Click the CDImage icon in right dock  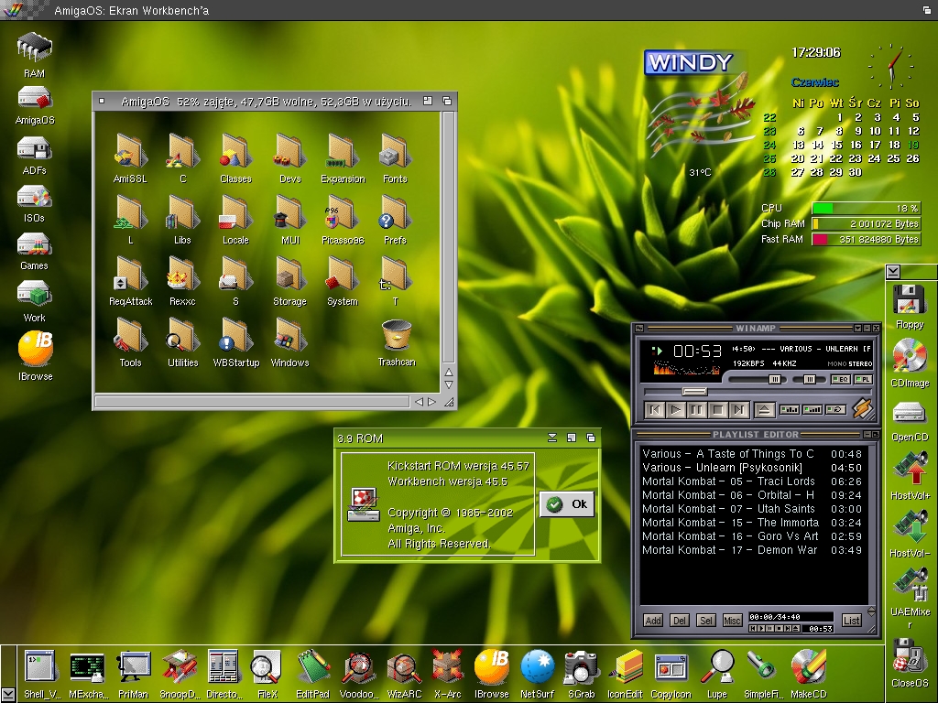[910, 362]
